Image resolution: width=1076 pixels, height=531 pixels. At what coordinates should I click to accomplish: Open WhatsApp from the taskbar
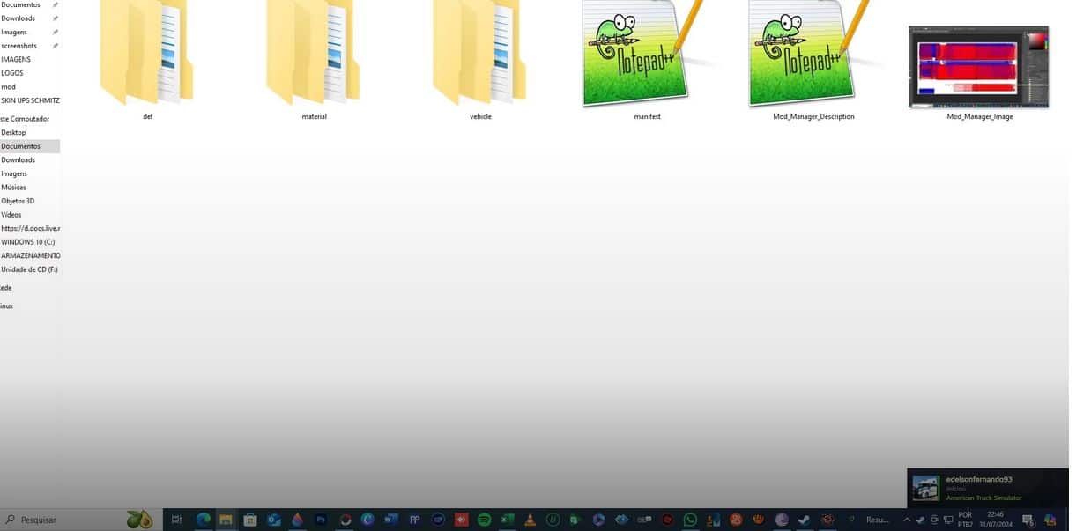(690, 520)
